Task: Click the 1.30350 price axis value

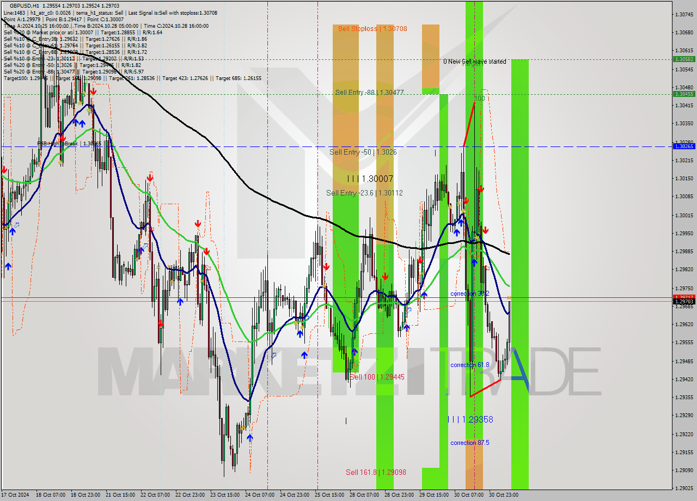Action: tap(684, 124)
